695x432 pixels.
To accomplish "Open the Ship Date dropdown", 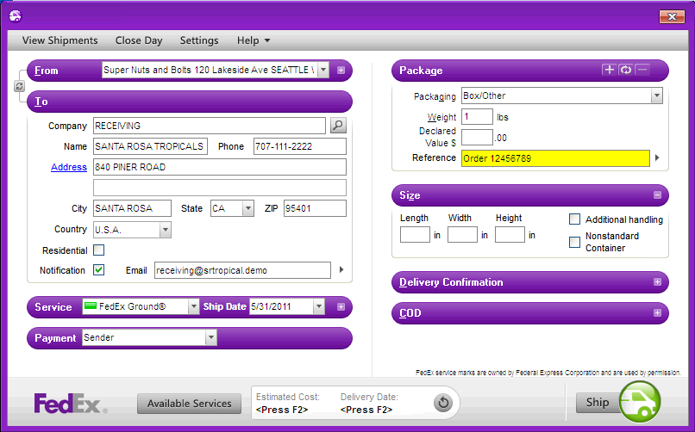I will 319,306.
